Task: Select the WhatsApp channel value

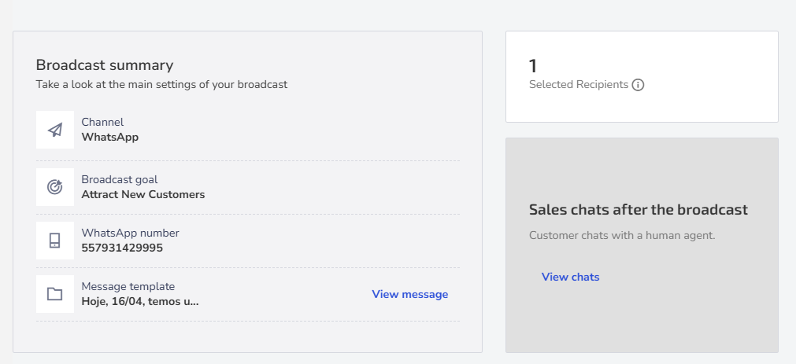Action: [110, 137]
